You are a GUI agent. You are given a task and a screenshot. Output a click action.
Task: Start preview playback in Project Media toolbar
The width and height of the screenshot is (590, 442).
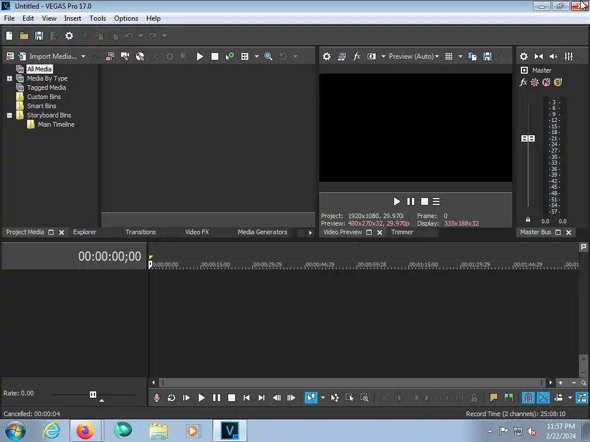(200, 56)
